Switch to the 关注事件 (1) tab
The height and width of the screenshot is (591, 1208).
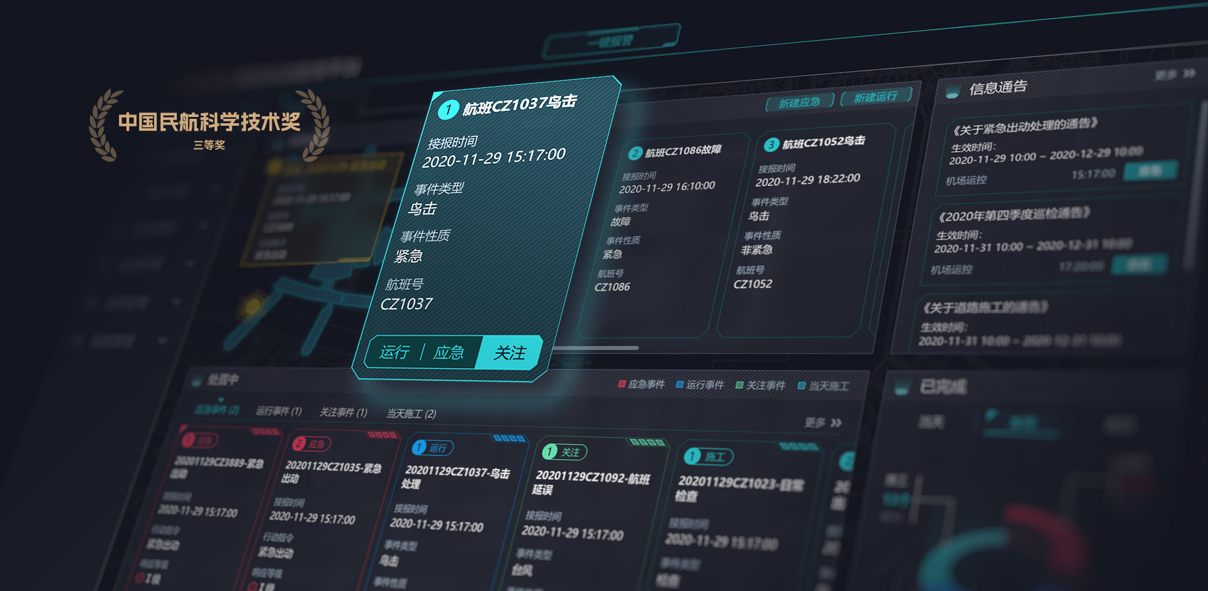click(344, 412)
